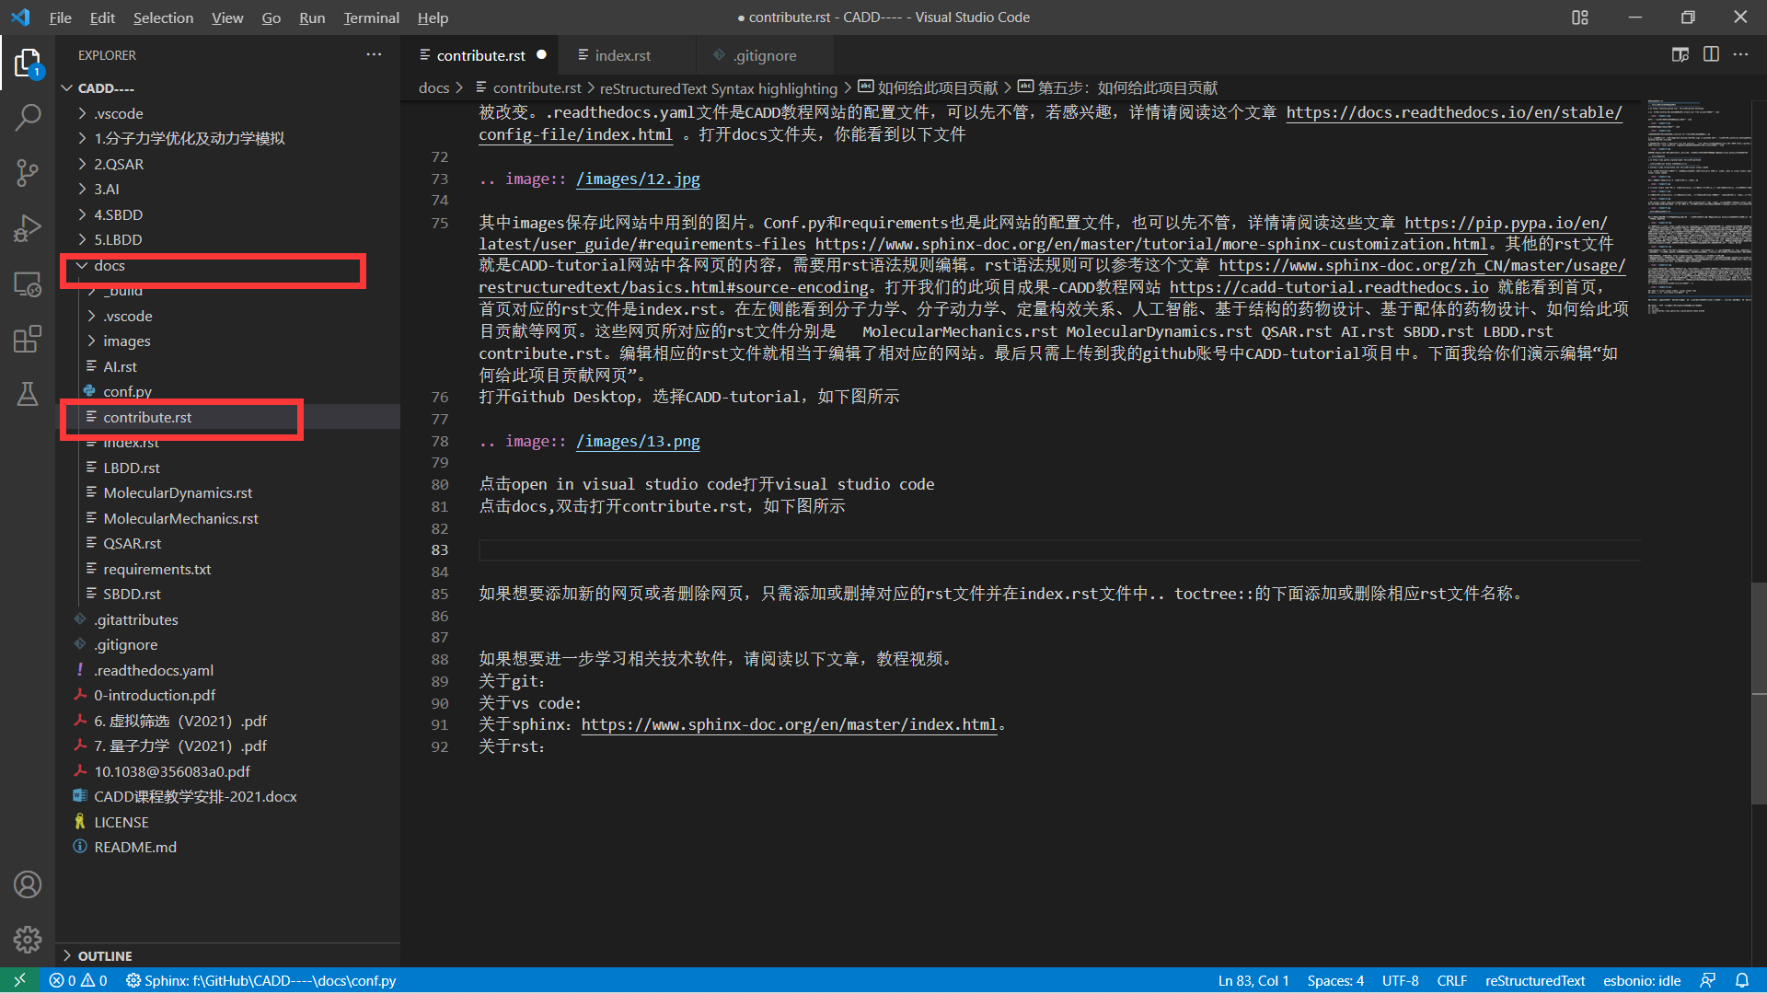This screenshot has height=994, width=1767.
Task: Open the Selection menu
Action: click(163, 17)
